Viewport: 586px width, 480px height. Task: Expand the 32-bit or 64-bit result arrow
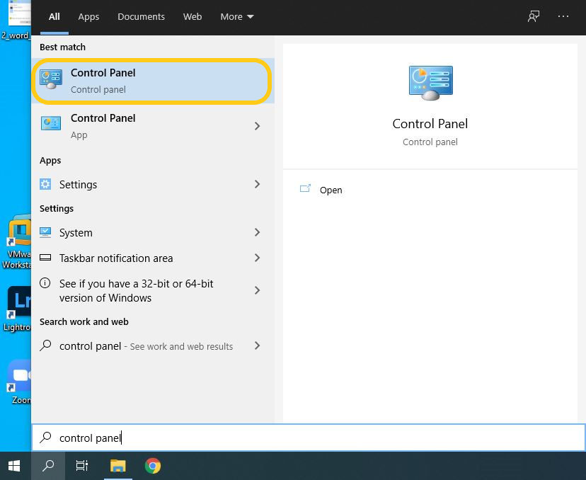(257, 290)
